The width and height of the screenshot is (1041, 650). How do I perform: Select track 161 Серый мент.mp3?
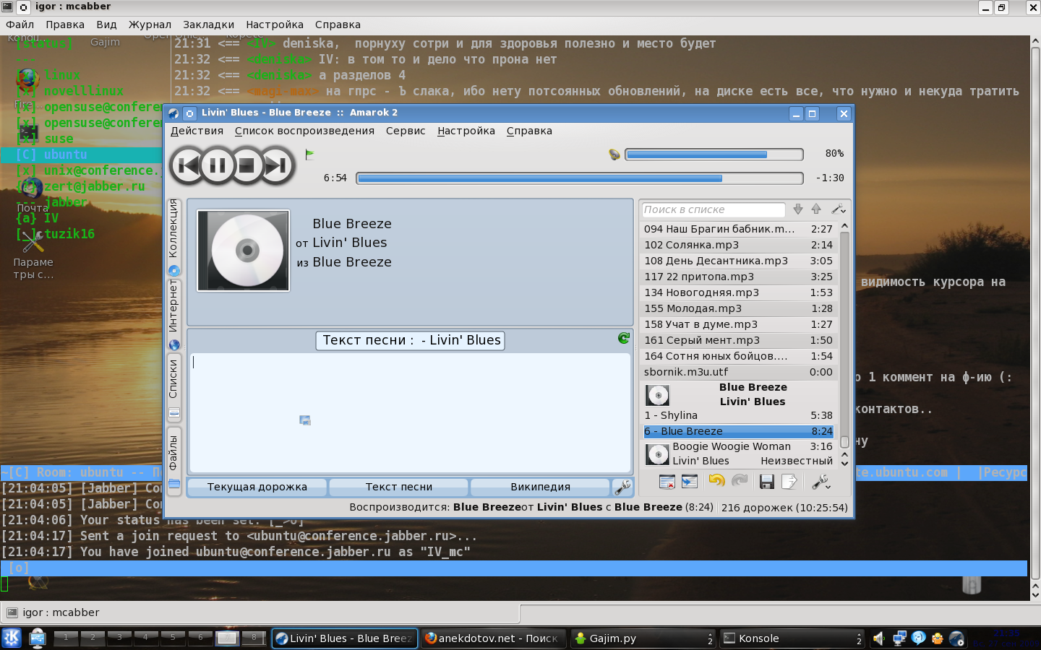(738, 340)
